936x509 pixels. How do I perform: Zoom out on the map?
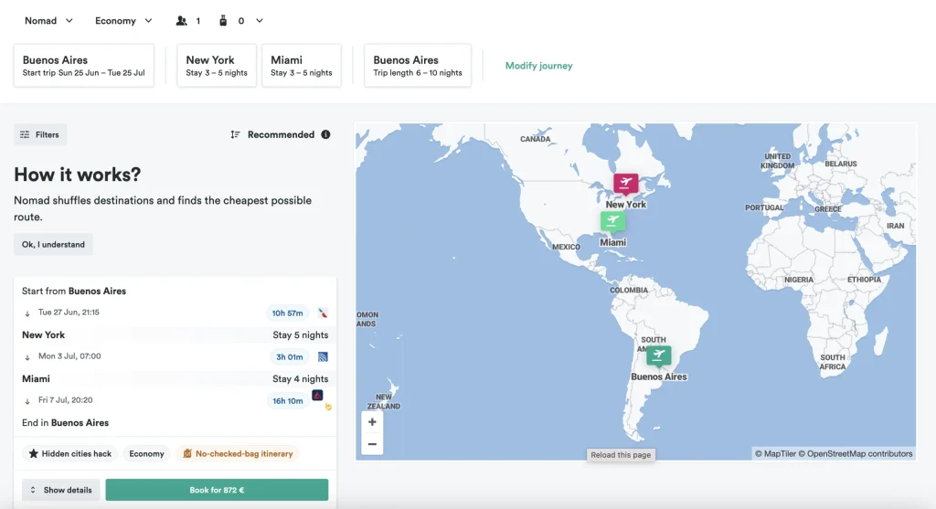pyautogui.click(x=372, y=444)
